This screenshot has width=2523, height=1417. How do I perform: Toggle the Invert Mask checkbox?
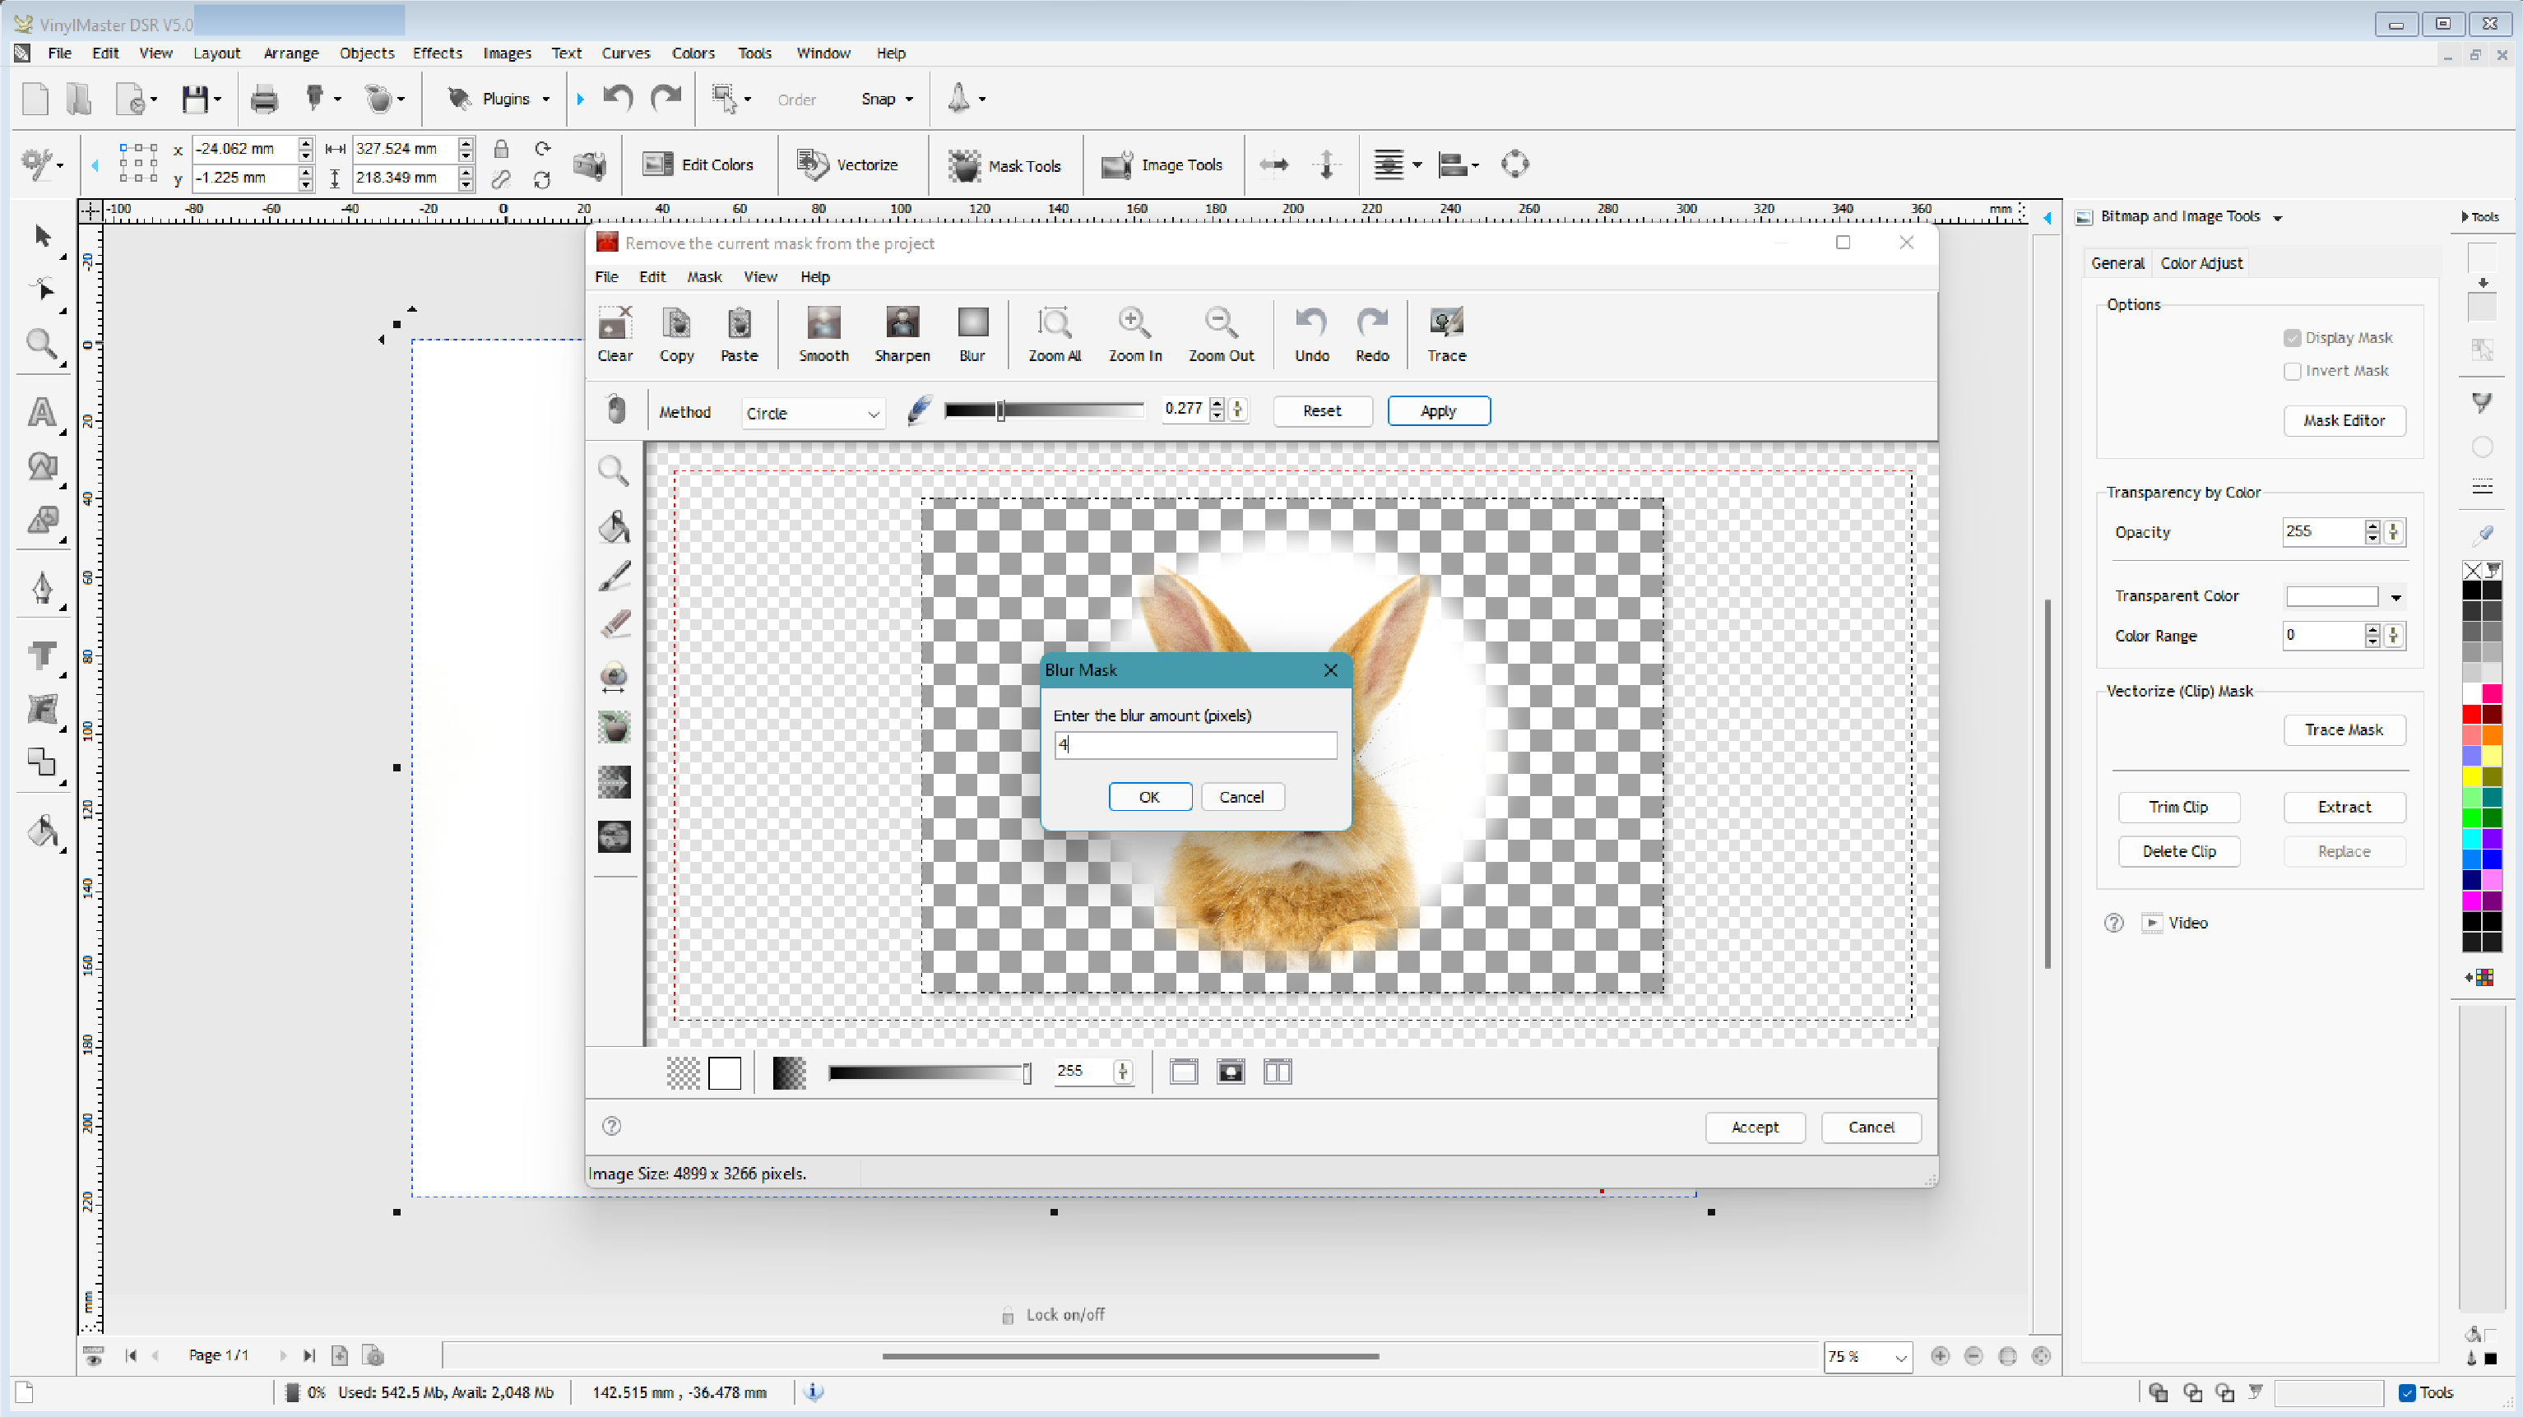[2292, 371]
